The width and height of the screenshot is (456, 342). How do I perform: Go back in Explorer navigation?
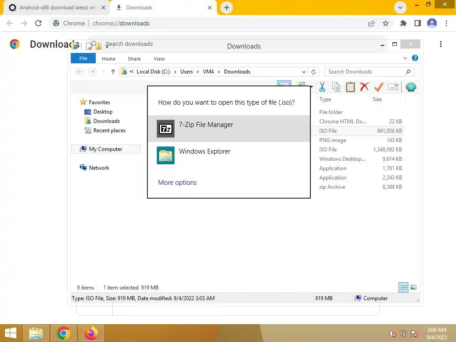click(x=79, y=72)
